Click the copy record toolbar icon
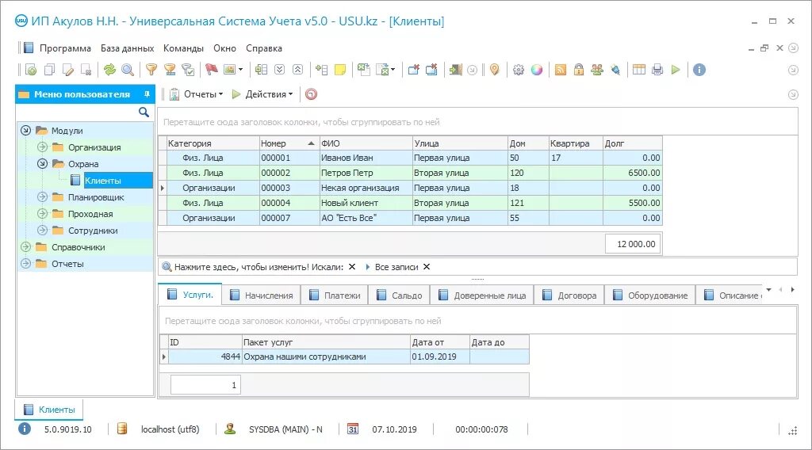Screen dimensions: 812x450 pos(50,70)
